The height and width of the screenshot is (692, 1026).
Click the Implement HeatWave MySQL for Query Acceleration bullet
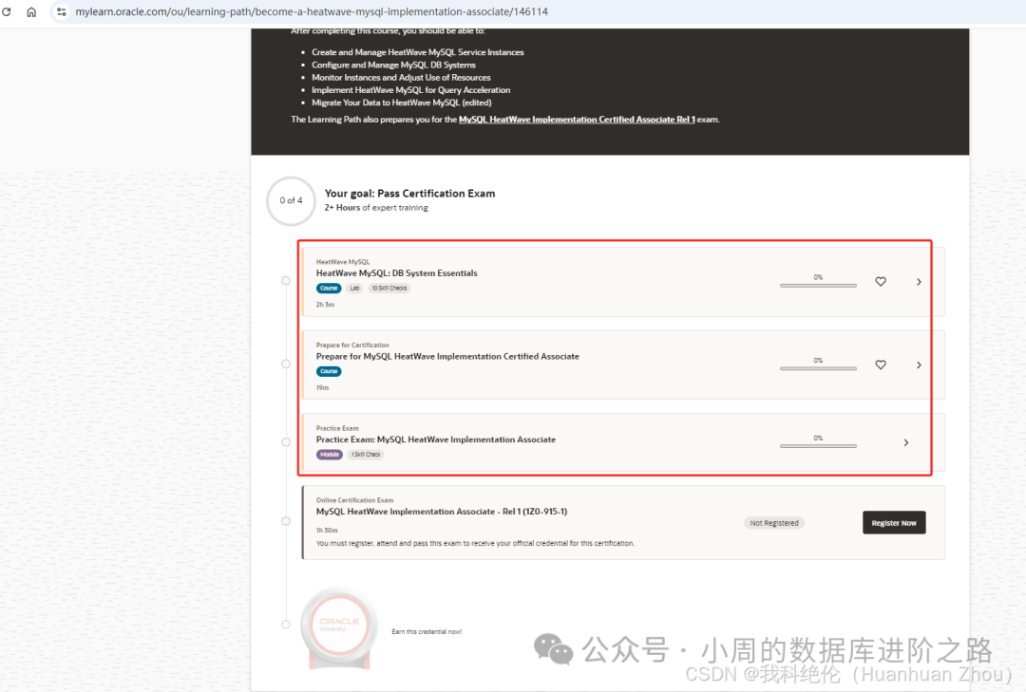[x=411, y=90]
